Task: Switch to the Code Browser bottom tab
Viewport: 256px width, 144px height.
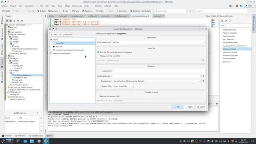Action: 36,136
